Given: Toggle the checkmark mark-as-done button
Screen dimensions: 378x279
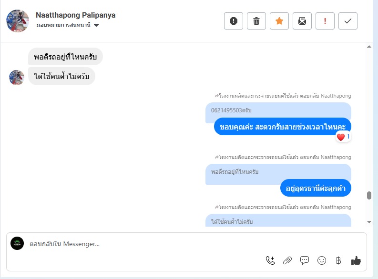Looking at the screenshot, I should tap(348, 21).
